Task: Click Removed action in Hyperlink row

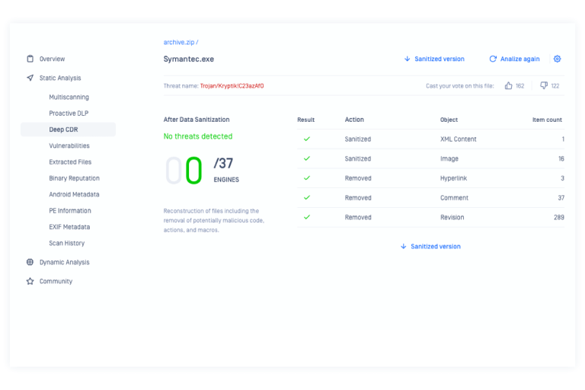Action: 358,178
